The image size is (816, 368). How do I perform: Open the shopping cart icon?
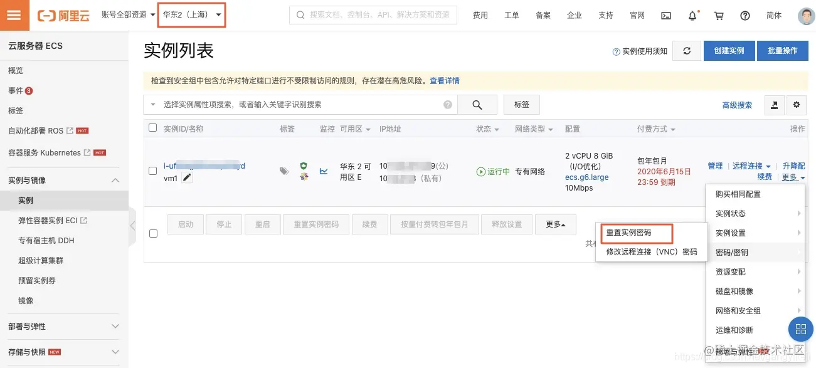click(x=719, y=15)
